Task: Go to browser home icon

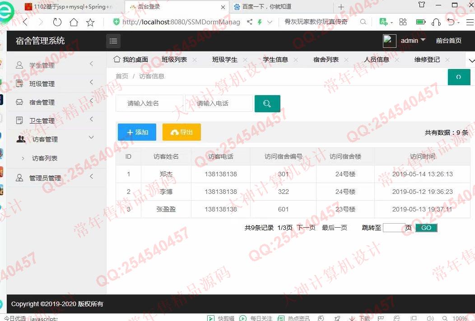Action: (x=74, y=22)
